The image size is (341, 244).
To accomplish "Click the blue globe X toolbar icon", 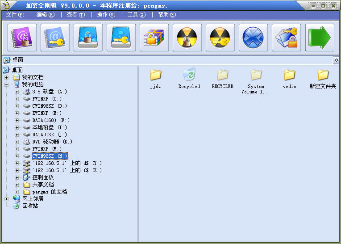I will pos(254,38).
